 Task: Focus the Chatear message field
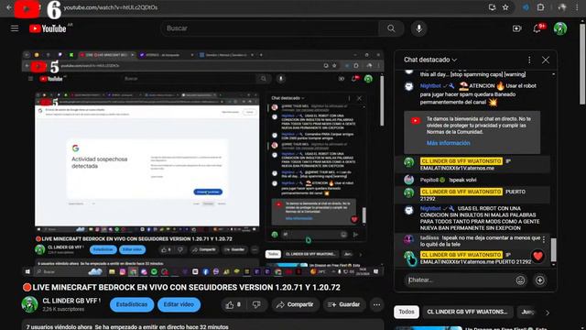coord(460,280)
